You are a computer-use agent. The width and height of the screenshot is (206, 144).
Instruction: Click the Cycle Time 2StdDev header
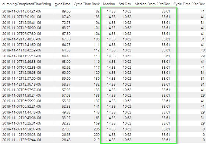189,4
